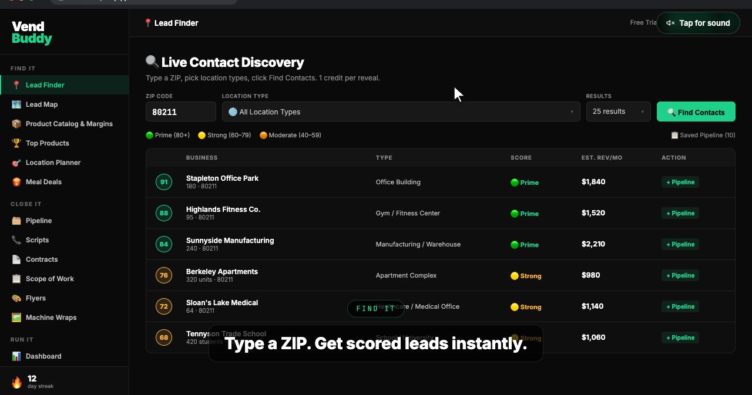Open Saved Pipeline (10) link

coord(703,135)
